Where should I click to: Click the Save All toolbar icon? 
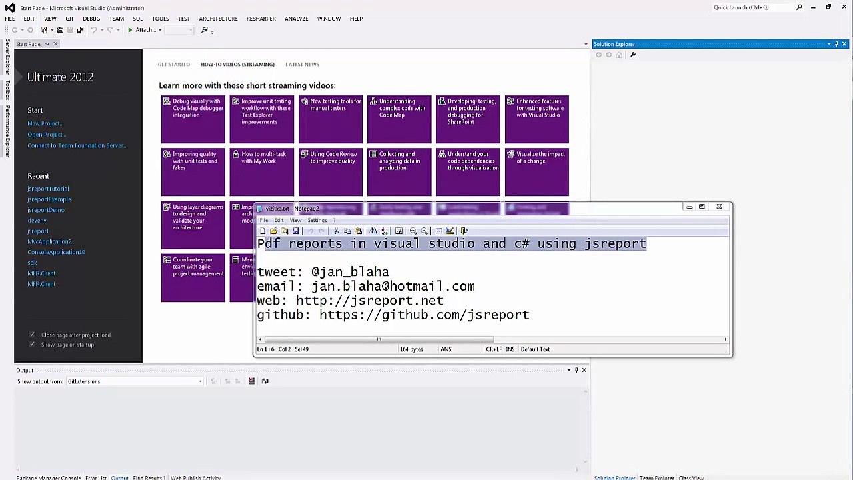point(80,30)
